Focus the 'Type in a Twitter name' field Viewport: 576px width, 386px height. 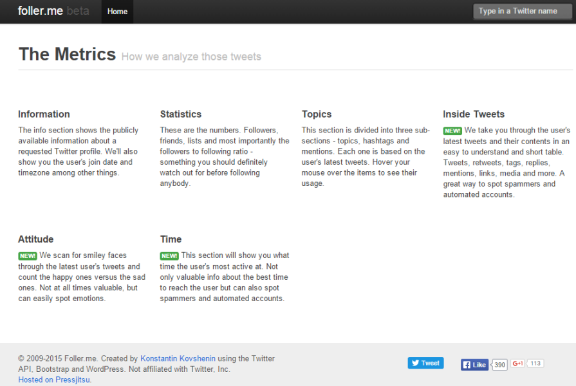click(522, 11)
